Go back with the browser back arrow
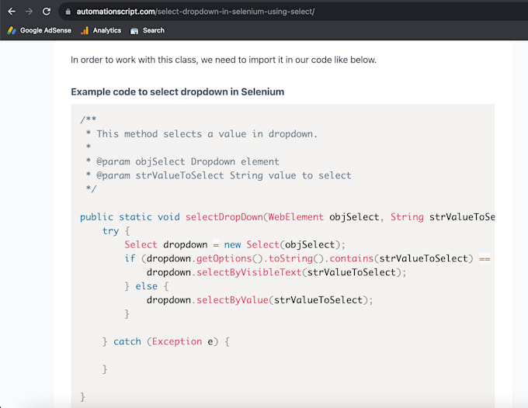 [x=12, y=12]
